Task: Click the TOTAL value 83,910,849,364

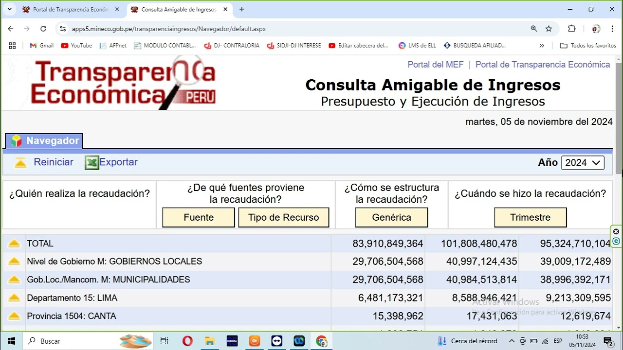Action: pyautogui.click(x=388, y=244)
